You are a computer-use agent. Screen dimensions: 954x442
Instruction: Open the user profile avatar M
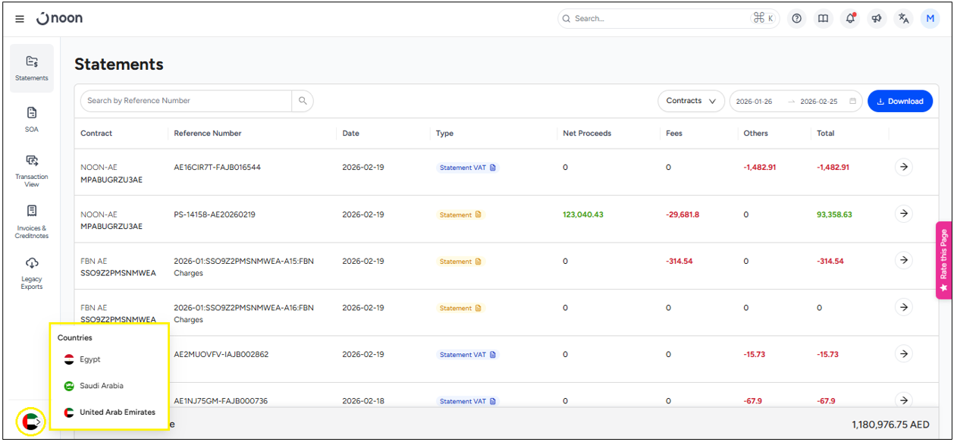(930, 19)
